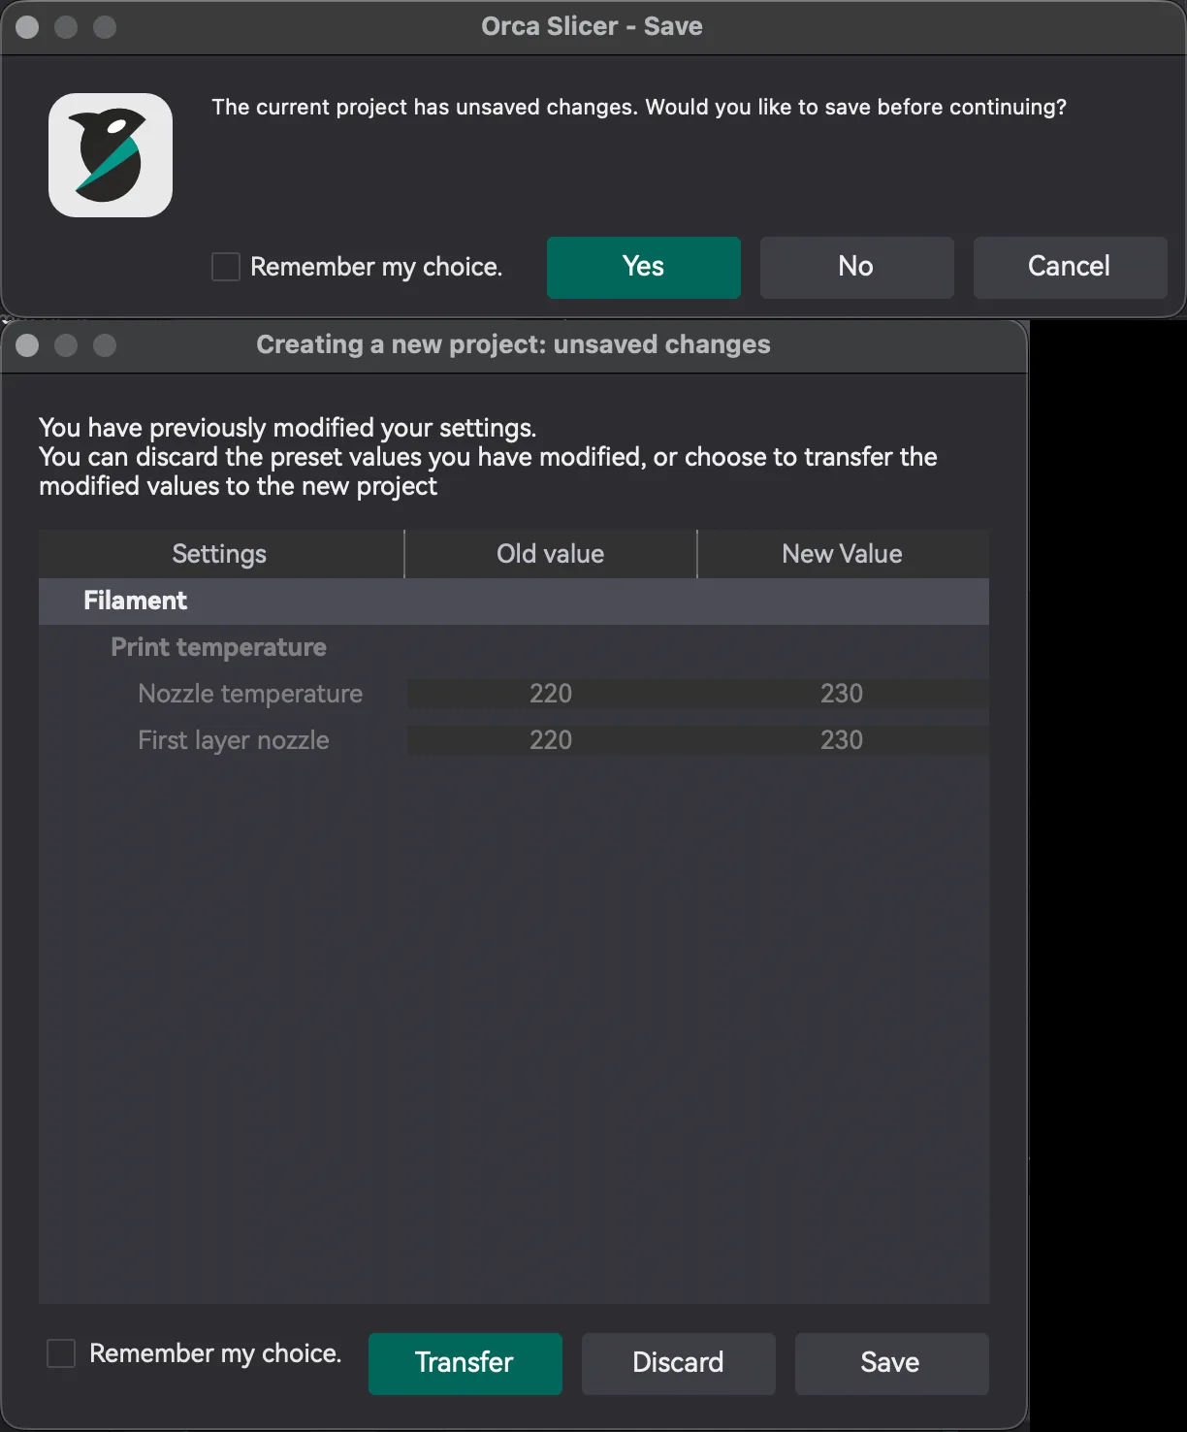Click the Settings column header
This screenshot has width=1187, height=1432.
click(221, 554)
